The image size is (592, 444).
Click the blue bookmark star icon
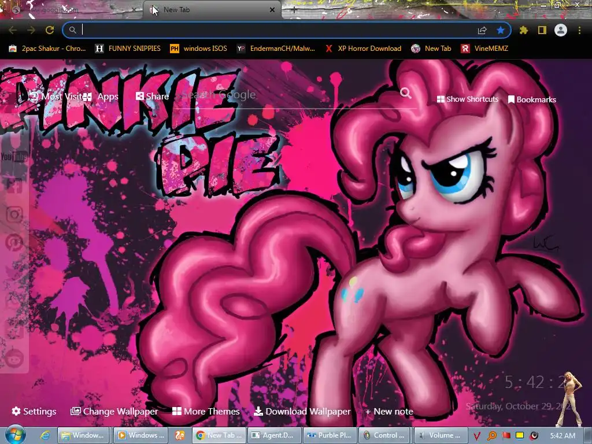click(x=501, y=30)
